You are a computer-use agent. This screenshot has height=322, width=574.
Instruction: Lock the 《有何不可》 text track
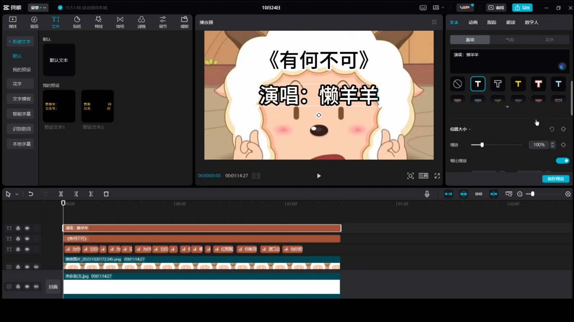click(x=18, y=238)
